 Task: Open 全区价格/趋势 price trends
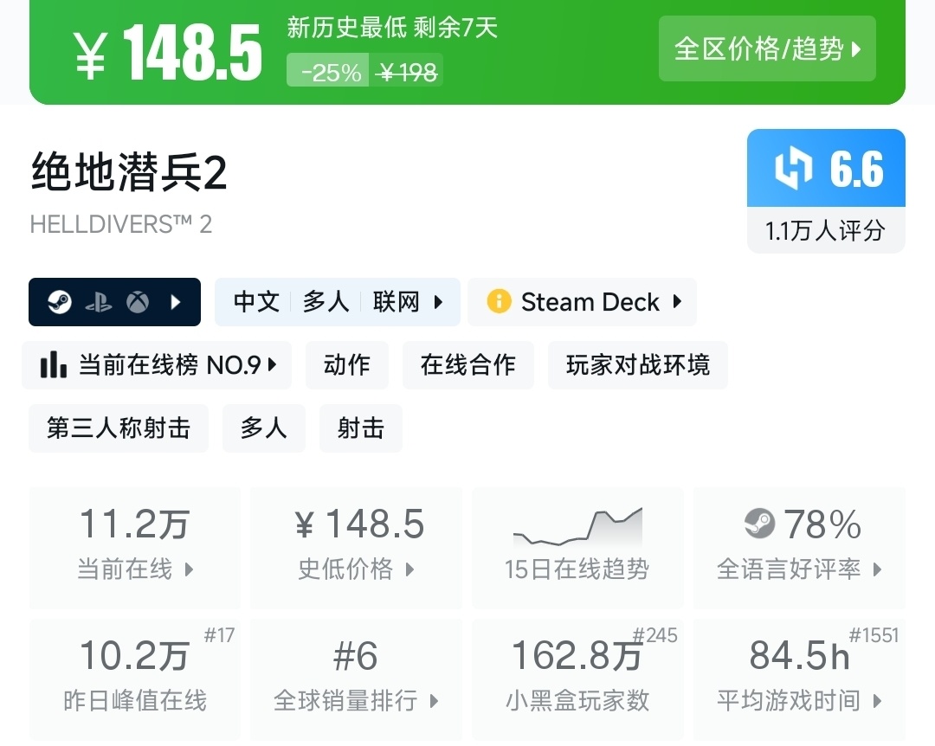click(767, 48)
